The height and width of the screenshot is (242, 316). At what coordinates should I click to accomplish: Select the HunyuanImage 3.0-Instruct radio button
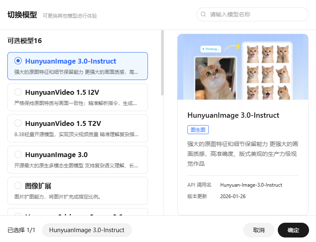pyautogui.click(x=18, y=61)
